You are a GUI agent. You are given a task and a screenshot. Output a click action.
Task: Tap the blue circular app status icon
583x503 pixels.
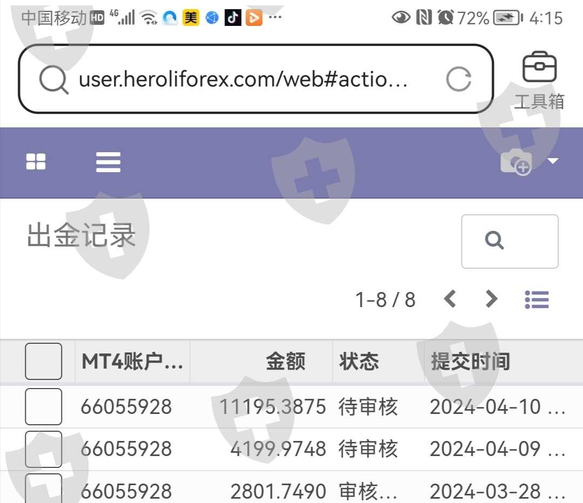click(170, 17)
